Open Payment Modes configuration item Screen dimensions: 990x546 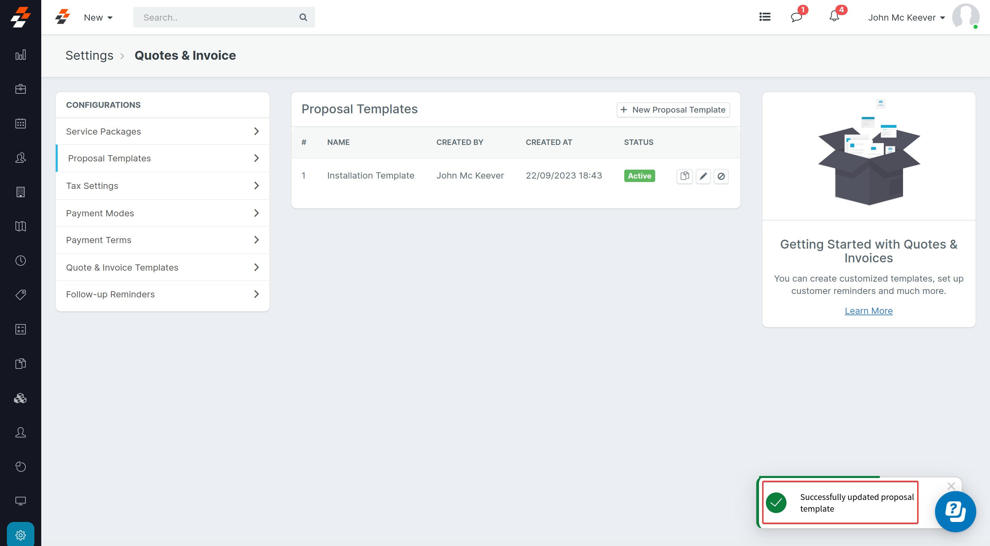[162, 213]
